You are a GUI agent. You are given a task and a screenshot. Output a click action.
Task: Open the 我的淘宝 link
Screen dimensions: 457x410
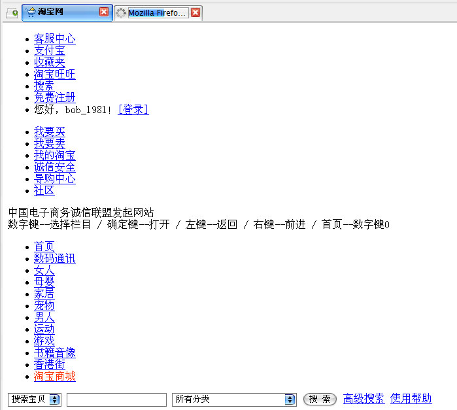55,155
